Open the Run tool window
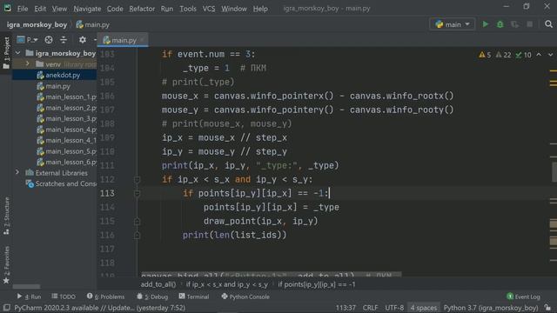 point(29,296)
